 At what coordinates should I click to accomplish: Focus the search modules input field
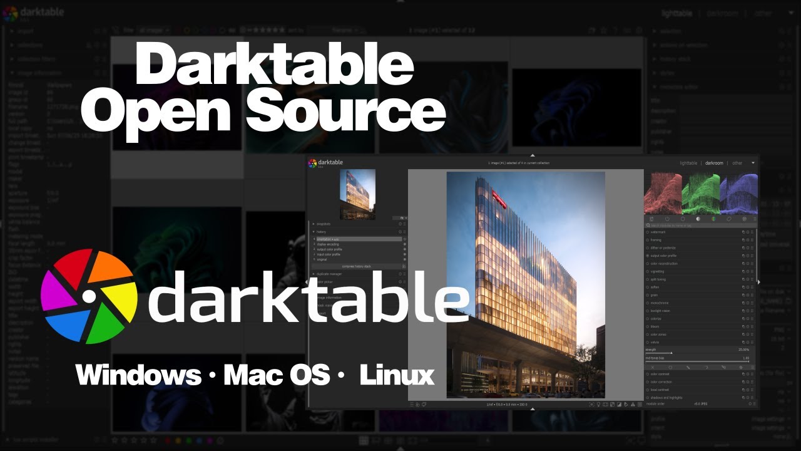[700, 225]
